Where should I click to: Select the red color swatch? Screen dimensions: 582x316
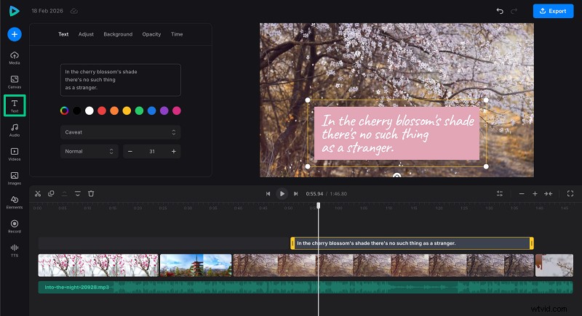click(102, 110)
